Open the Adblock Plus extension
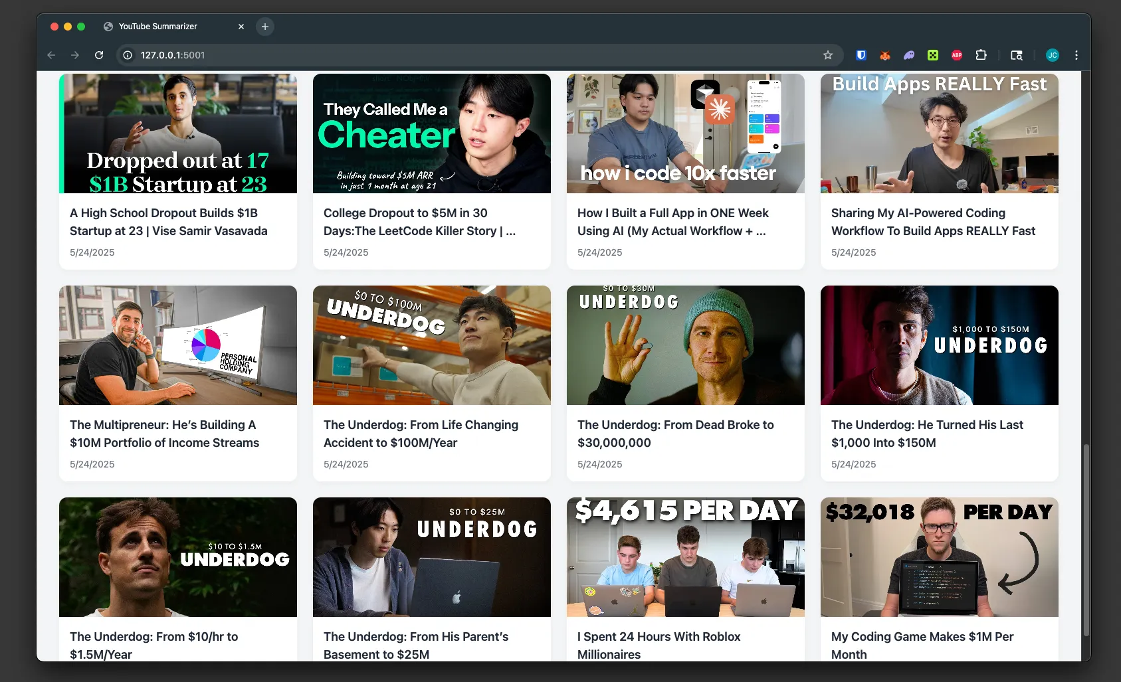This screenshot has width=1121, height=682. (x=957, y=55)
